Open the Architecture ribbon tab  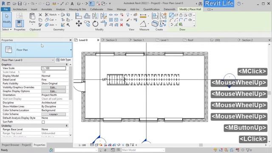click(20, 9)
